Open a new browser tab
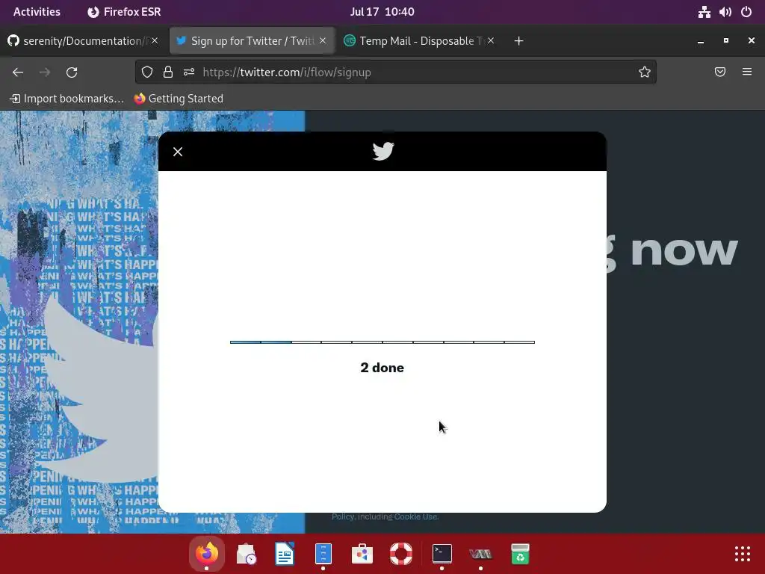 pyautogui.click(x=518, y=41)
